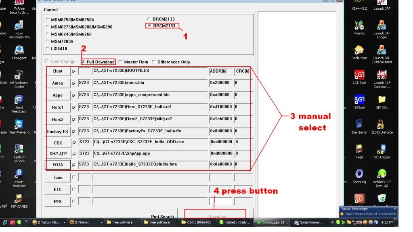The height and width of the screenshot is (232, 413).
Task: Click the Port Search button
Action: (163, 214)
